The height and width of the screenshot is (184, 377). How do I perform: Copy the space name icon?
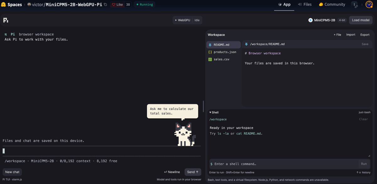105,5
